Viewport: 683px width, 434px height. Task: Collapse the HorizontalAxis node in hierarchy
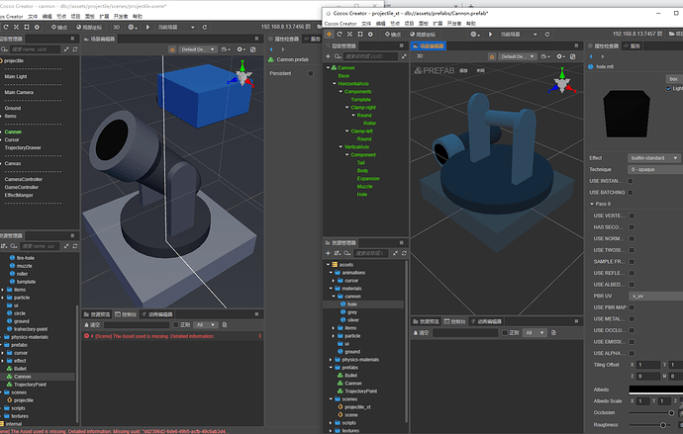tap(335, 83)
